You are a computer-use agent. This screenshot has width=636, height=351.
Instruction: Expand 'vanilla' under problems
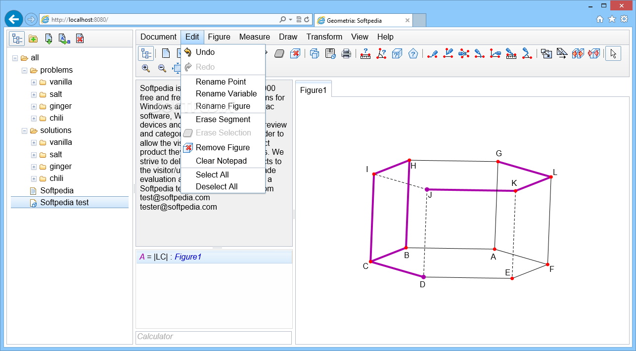click(x=34, y=82)
